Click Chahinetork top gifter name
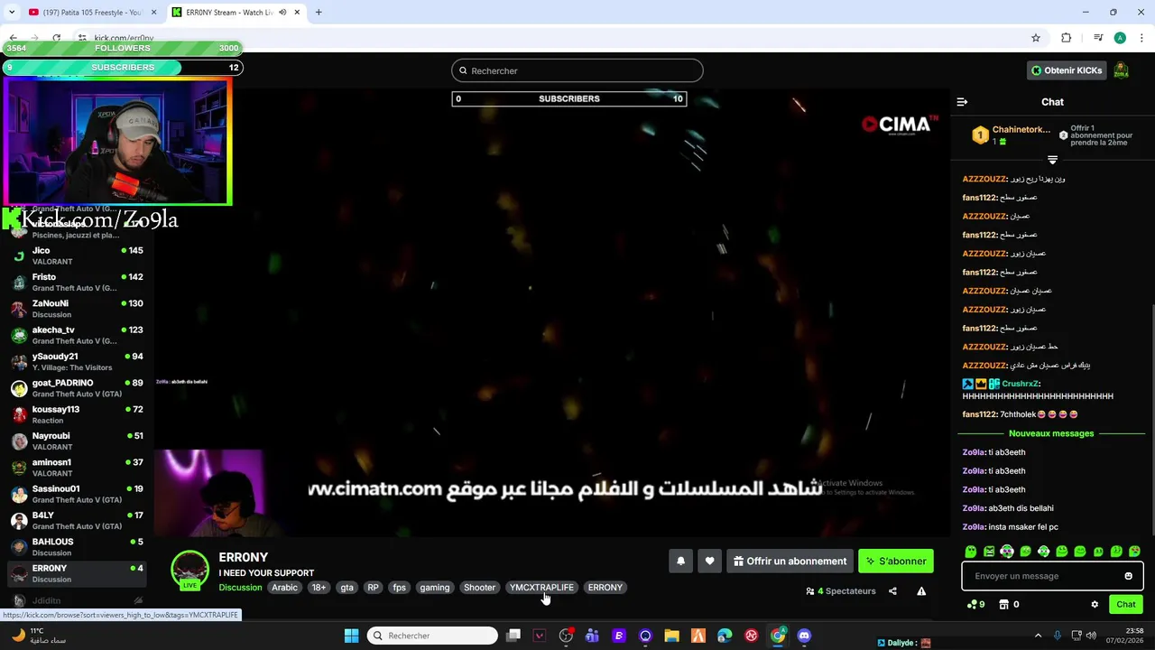This screenshot has height=650, width=1155. [x=1021, y=129]
